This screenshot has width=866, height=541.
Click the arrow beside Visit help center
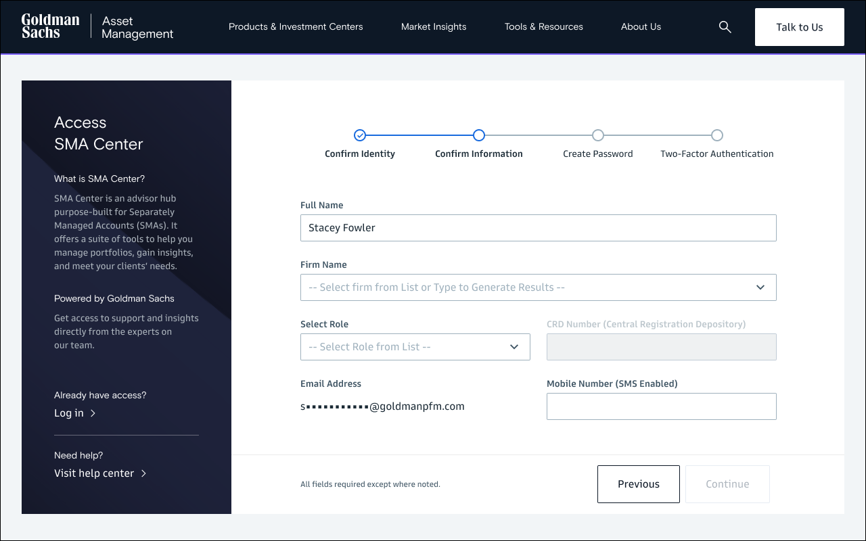pos(143,473)
